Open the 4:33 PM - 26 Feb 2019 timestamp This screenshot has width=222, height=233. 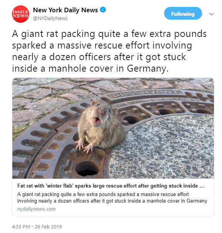[37, 226]
